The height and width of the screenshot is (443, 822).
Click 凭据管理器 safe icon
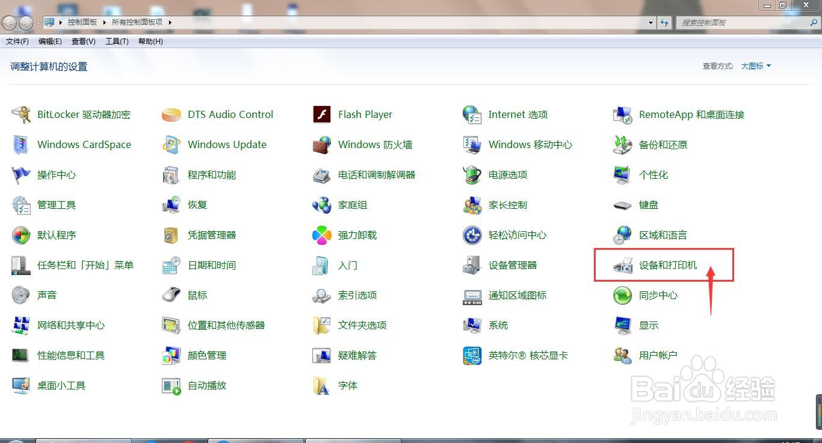pyautogui.click(x=172, y=235)
